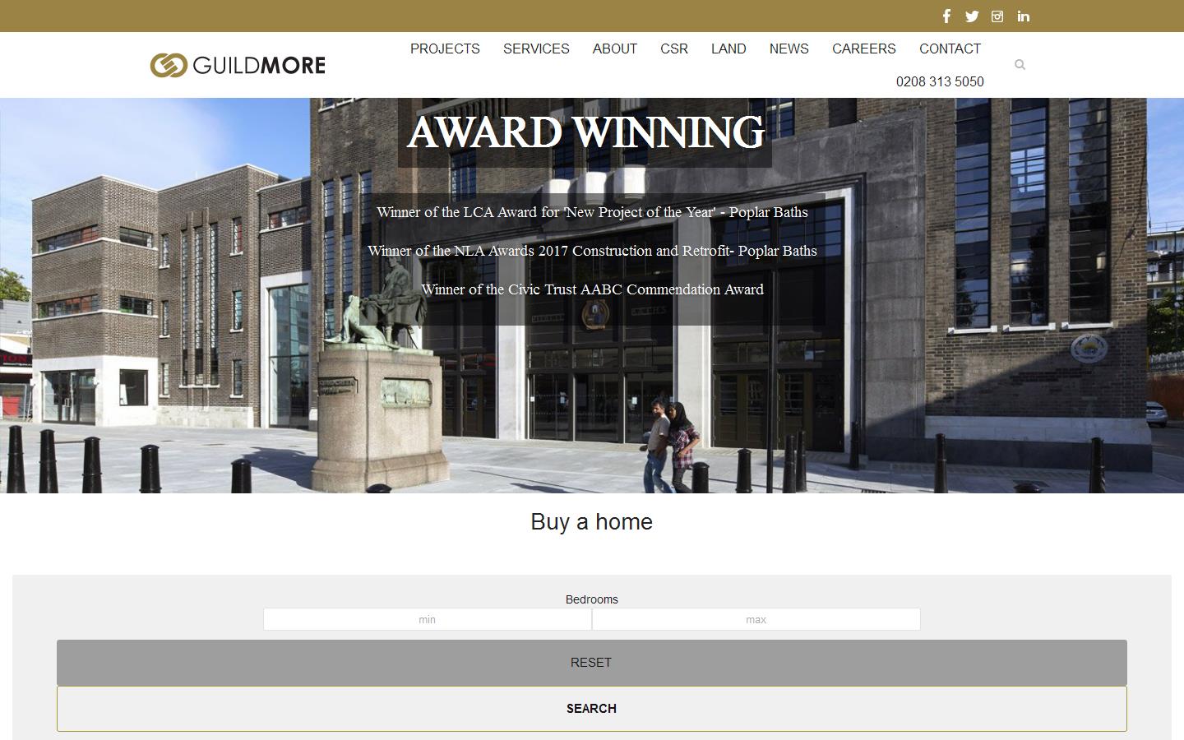This screenshot has height=740, width=1184.
Task: Navigate to the LAND section
Action: [728, 49]
